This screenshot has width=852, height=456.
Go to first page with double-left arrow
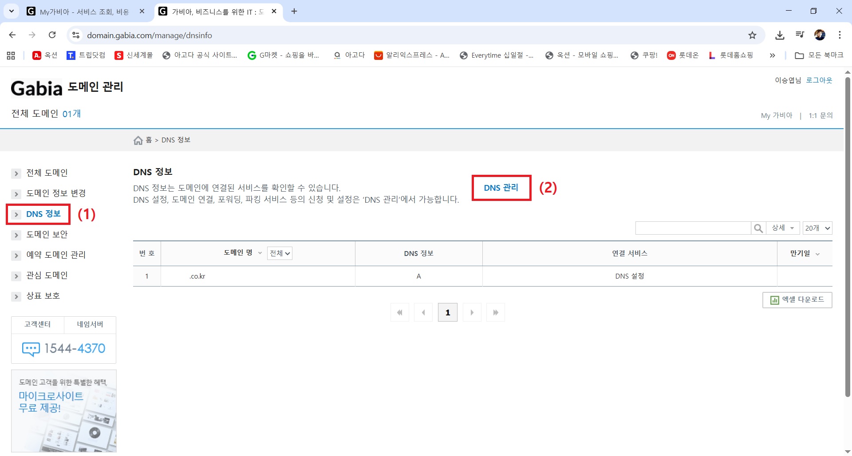pyautogui.click(x=400, y=312)
